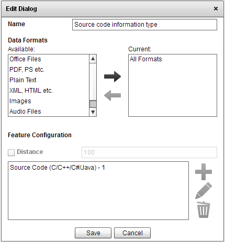
Task: Enable the Distance checkbox
Action: (12, 152)
